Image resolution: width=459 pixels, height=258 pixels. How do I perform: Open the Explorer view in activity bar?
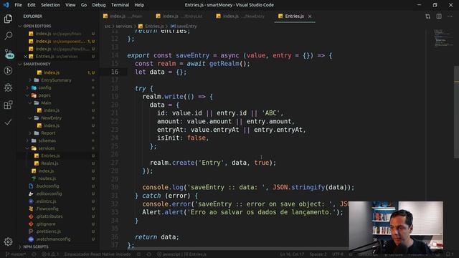[x=8, y=19]
